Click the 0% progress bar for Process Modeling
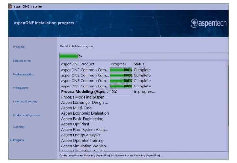This screenshot has width=237, height=163. tap(121, 92)
